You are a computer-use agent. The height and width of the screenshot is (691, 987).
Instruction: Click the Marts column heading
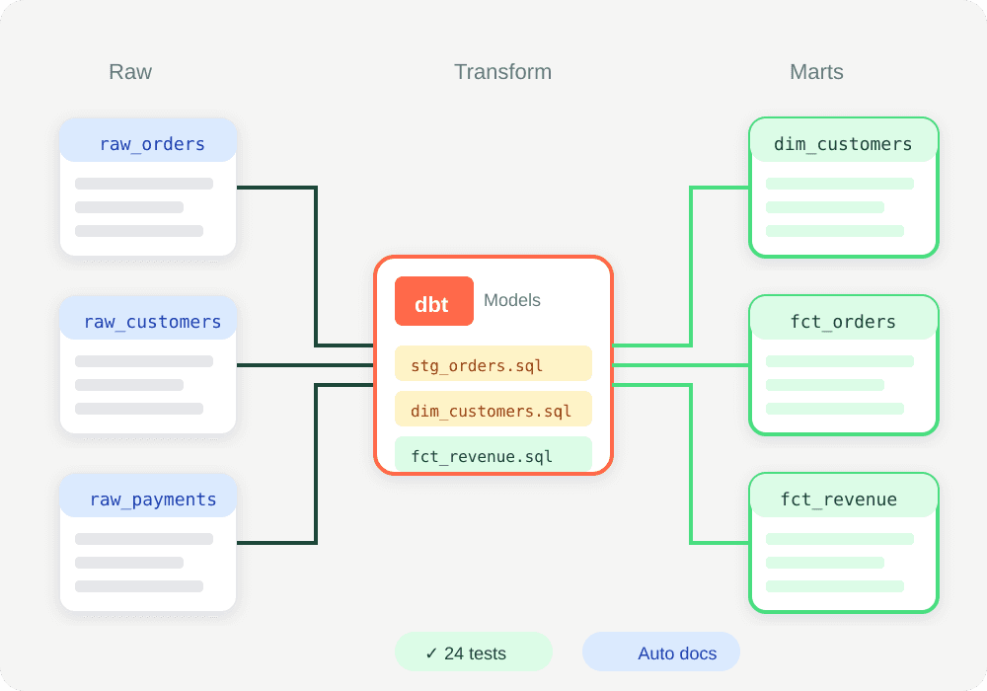tap(816, 72)
